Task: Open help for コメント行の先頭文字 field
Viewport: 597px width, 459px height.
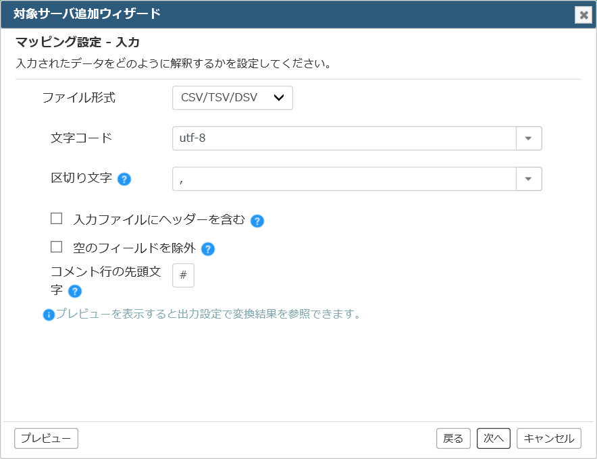Action: click(x=74, y=291)
